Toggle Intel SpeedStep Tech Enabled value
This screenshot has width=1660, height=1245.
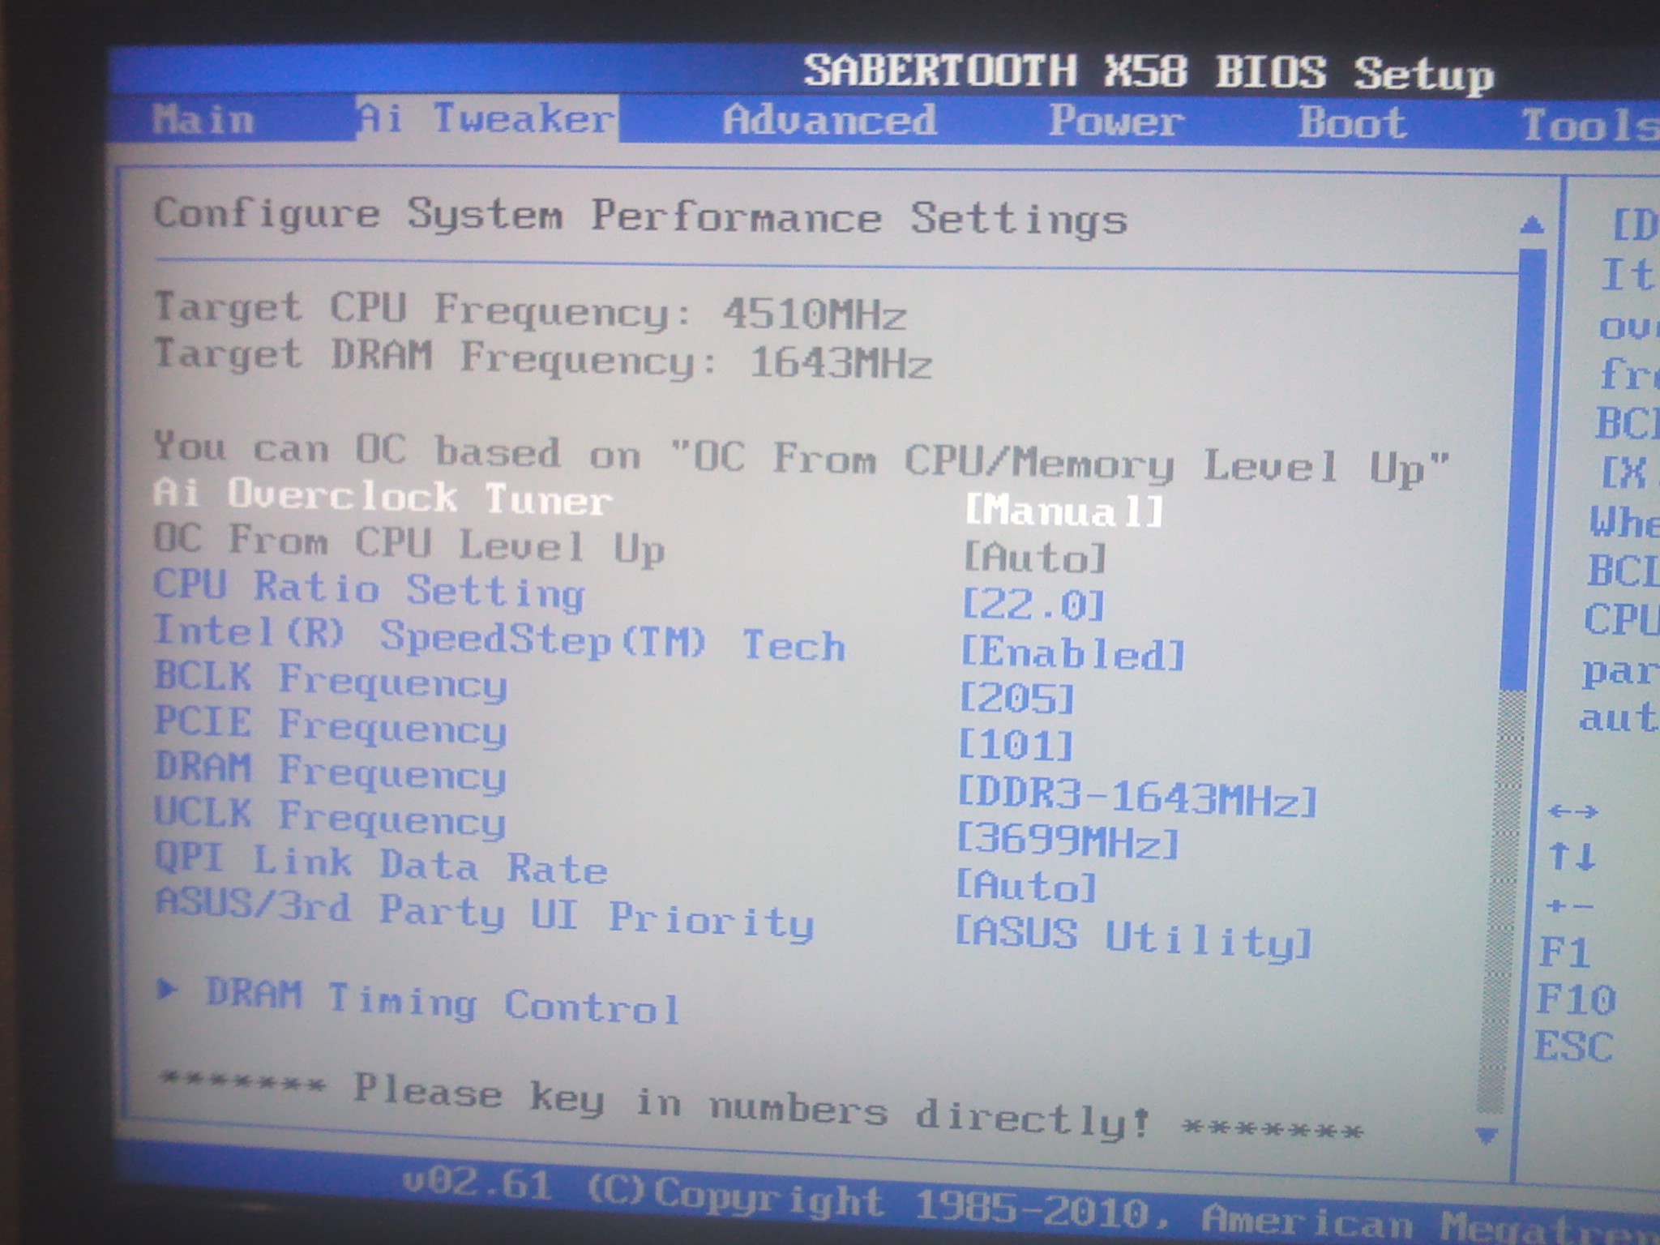[1072, 653]
